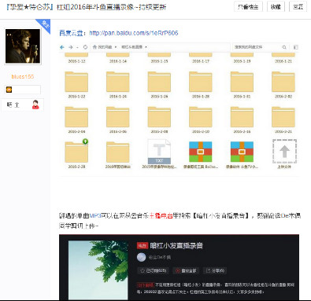Open the folder named 2016-1-26
The height and width of the screenshot is (301, 311).
coord(159,82)
